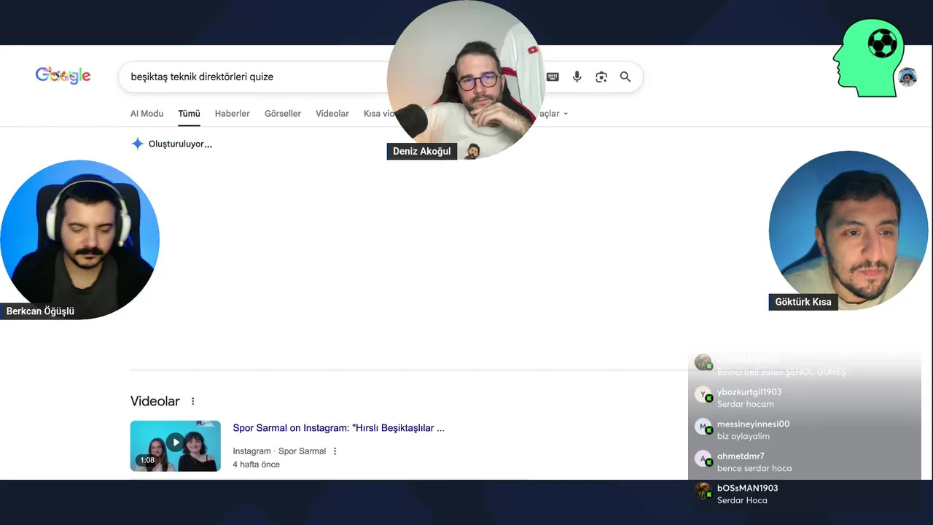The image size is (933, 525).
Task: Click the Berkcan Öğüşlü webcam circle
Action: tap(79, 239)
